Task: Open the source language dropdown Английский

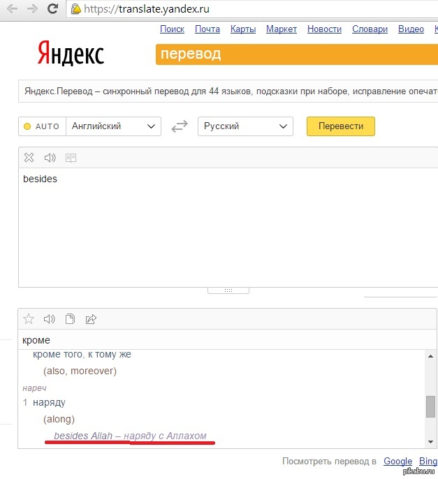Action: (x=113, y=126)
